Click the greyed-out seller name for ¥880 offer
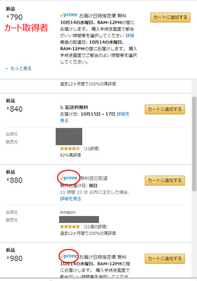The image size is (197, 281). click(x=79, y=219)
